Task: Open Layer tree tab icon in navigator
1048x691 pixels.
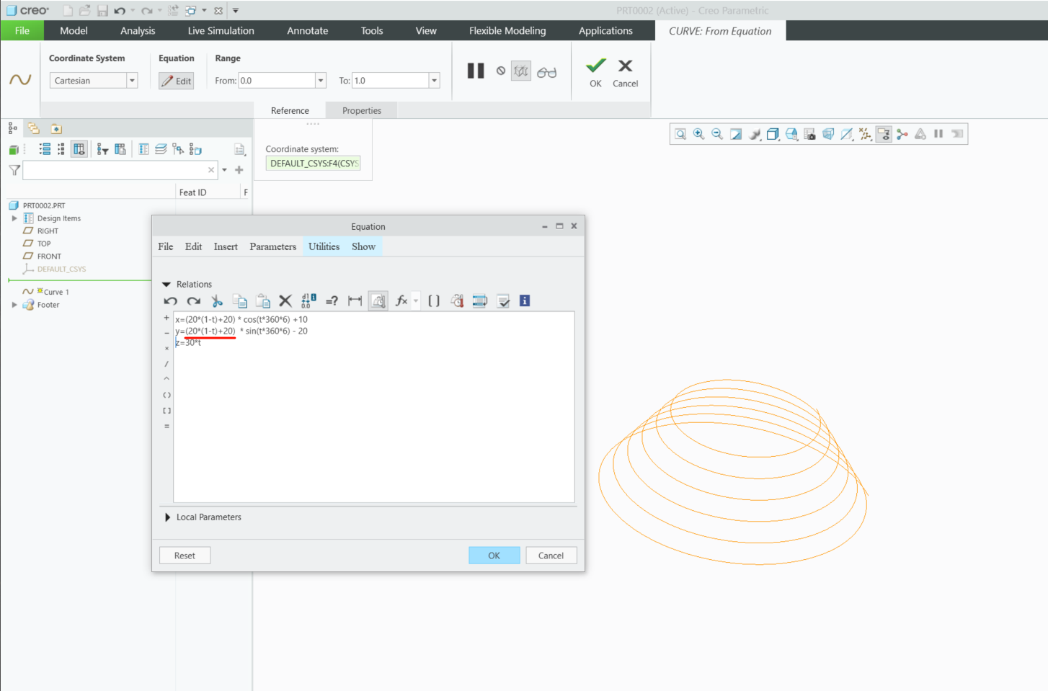Action: point(33,129)
